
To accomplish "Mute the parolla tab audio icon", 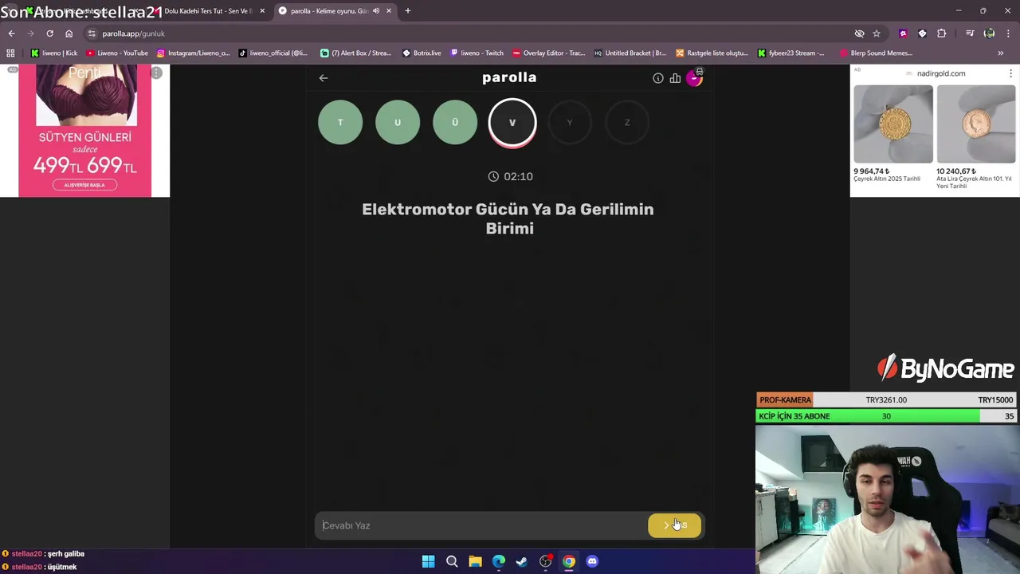I will (375, 11).
